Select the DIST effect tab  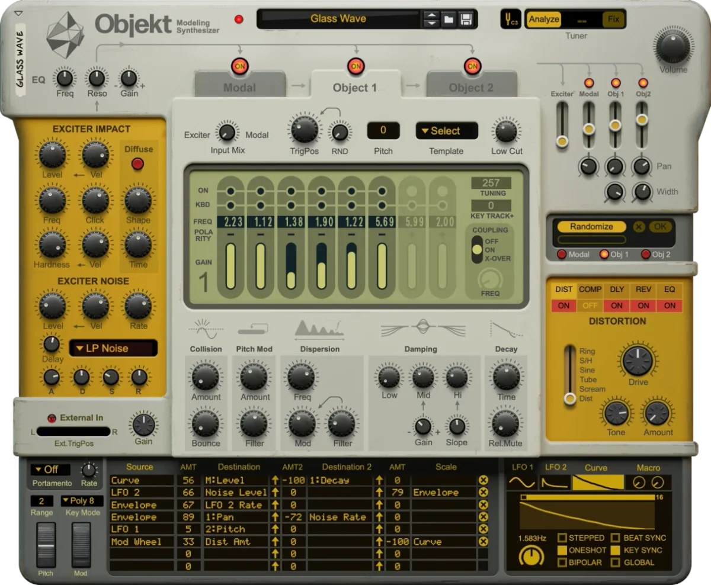click(563, 290)
